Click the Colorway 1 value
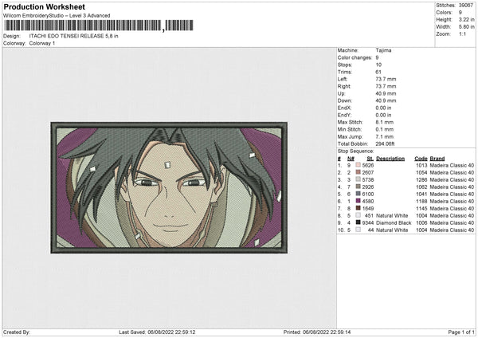Viewport: 478px width, 338px height. click(42, 43)
